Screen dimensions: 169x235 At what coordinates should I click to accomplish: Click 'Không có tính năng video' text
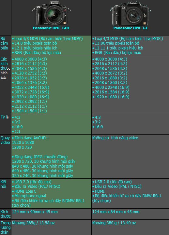115,138
